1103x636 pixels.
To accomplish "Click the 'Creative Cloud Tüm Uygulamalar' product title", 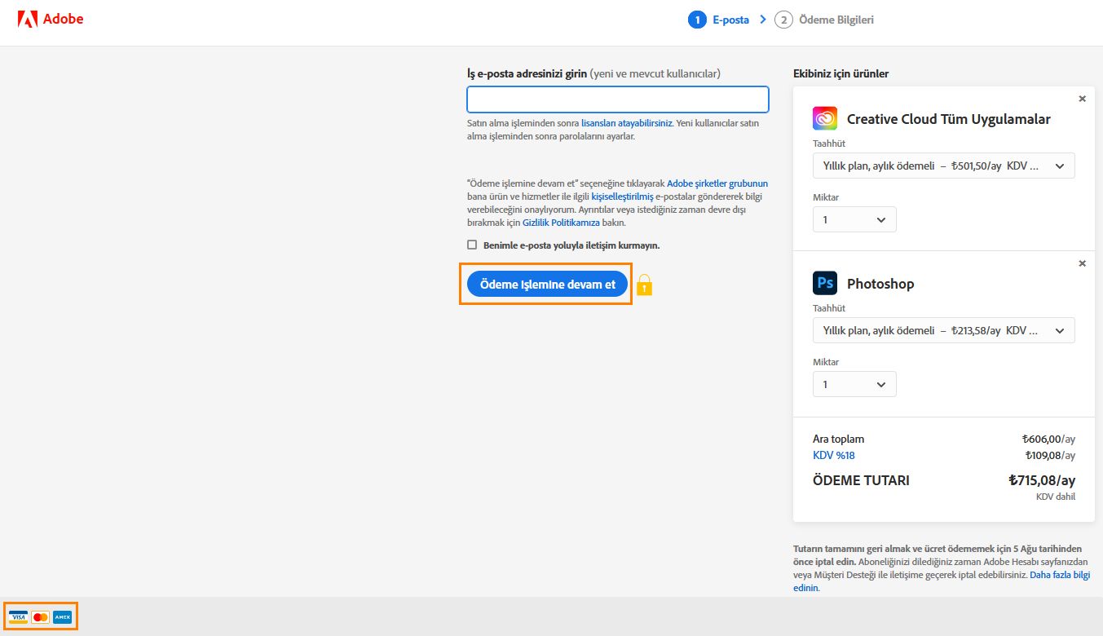I will coord(949,119).
